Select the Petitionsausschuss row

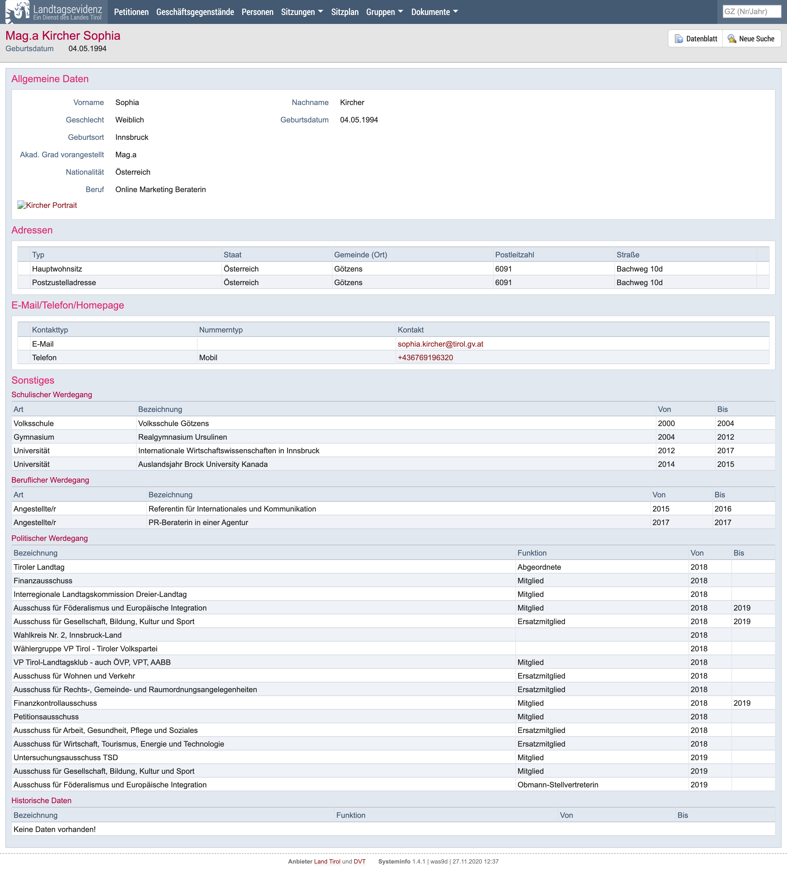pos(393,717)
